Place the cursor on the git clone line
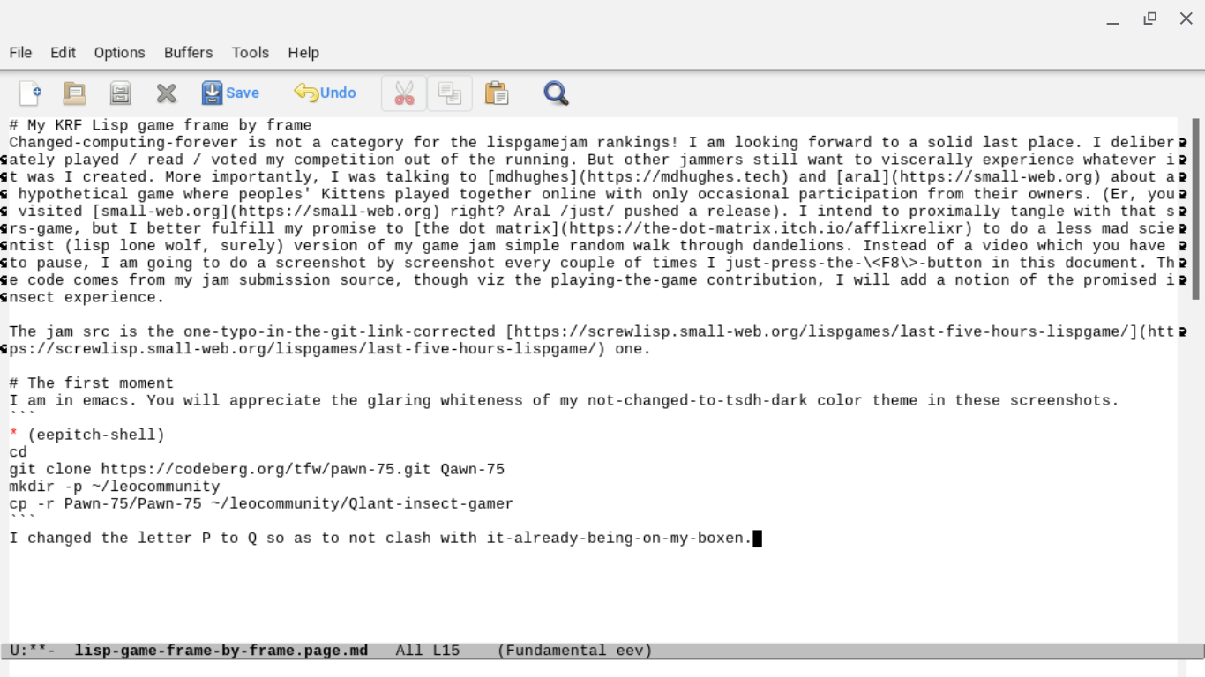This screenshot has width=1205, height=677. pyautogui.click(x=256, y=470)
